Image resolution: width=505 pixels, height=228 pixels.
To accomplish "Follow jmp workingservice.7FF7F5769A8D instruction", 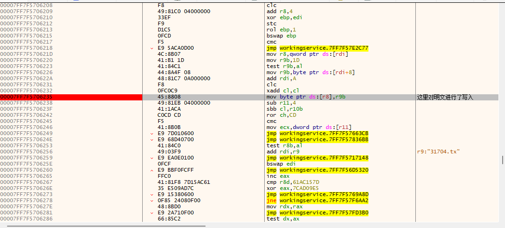I will (x=318, y=195).
